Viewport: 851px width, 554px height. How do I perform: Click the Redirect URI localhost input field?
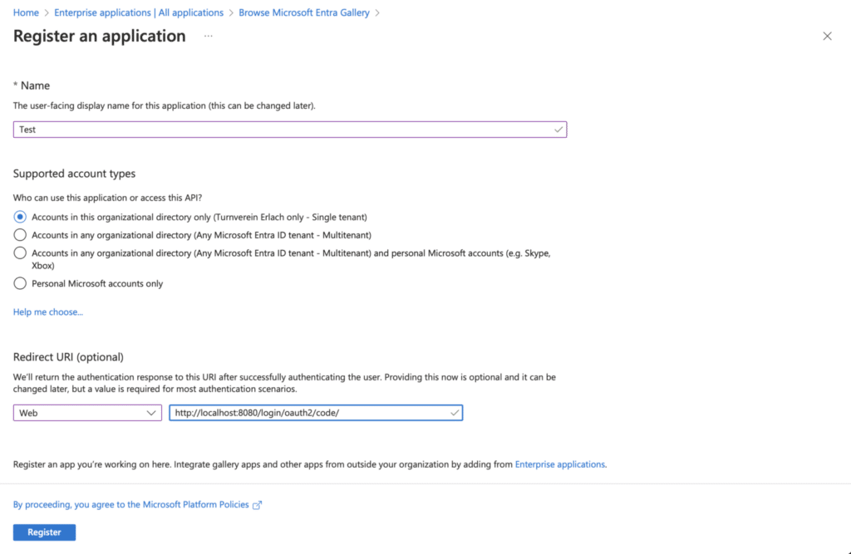tap(316, 413)
